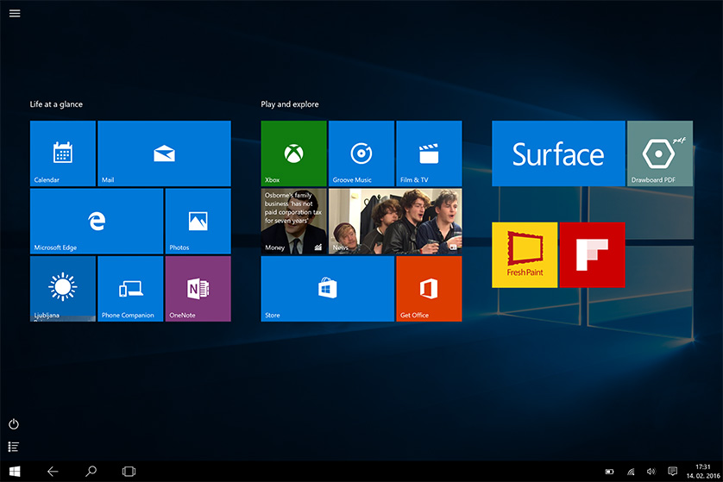Image resolution: width=723 pixels, height=482 pixels.
Task: Open the Photos tile
Action: [x=198, y=222]
